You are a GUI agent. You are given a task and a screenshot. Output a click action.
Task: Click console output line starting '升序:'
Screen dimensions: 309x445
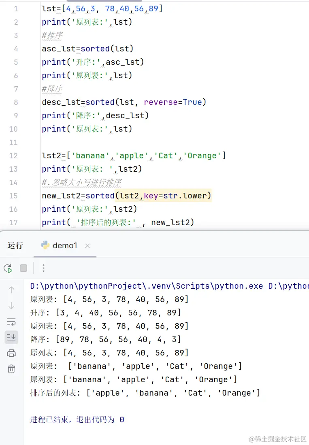click(105, 313)
